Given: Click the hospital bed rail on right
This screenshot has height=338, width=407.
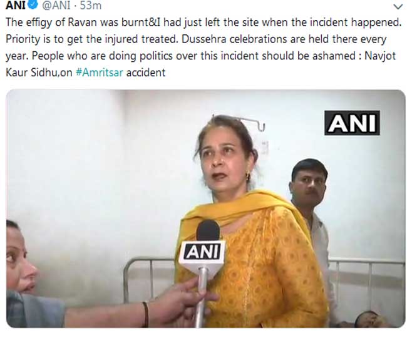Looking at the screenshot, I should pyautogui.click(x=366, y=280).
